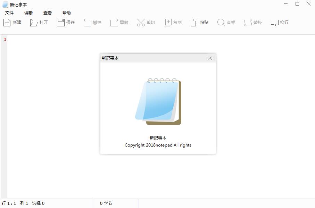This screenshot has height=208, width=315.
Task: Click the 复制 copy icon
Action: tap(173, 22)
